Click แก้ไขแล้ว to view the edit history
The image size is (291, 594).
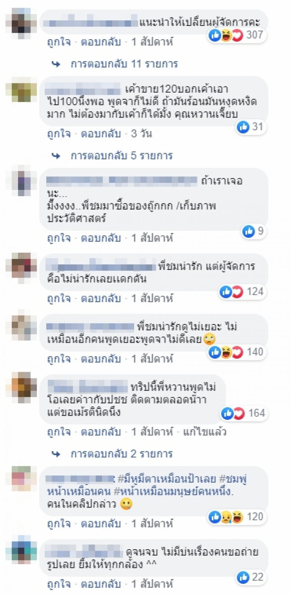[205, 432]
